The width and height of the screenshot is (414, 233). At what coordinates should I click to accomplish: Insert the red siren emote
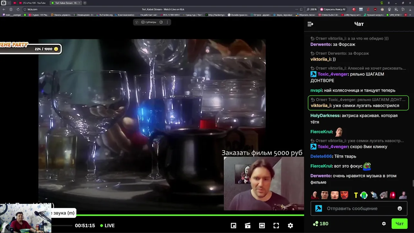(393, 195)
